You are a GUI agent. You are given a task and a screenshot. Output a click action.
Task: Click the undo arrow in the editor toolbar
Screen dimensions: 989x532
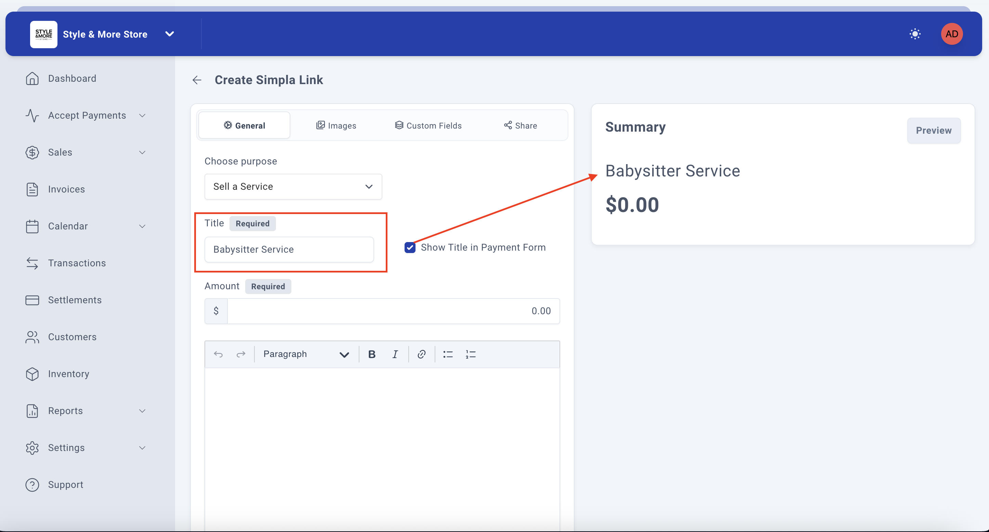(x=218, y=354)
